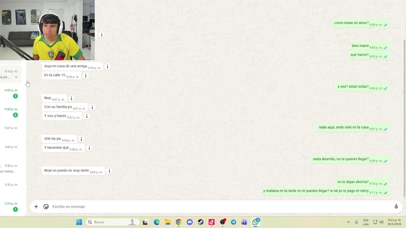Select received message 'Con su familia ps'

tap(65, 107)
